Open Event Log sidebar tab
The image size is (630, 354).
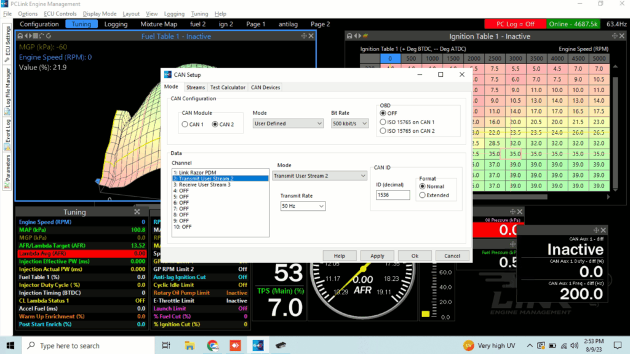click(x=7, y=135)
